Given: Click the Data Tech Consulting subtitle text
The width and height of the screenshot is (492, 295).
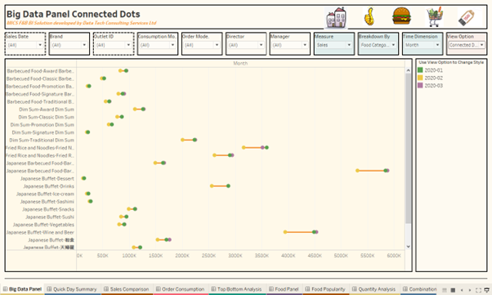Looking at the screenshot, I should (82, 23).
